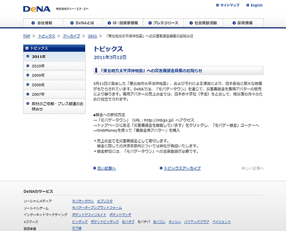Open the トピックスアーカイブ link

click(182, 168)
